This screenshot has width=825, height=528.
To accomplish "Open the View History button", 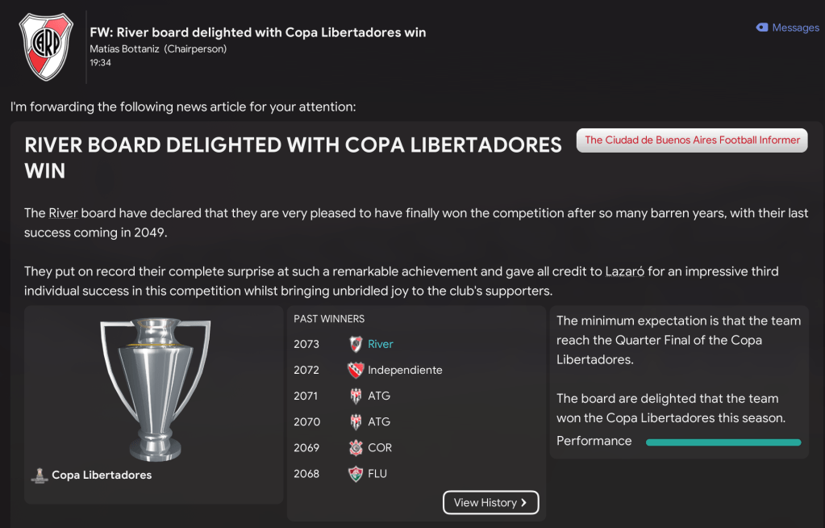I will coord(490,502).
